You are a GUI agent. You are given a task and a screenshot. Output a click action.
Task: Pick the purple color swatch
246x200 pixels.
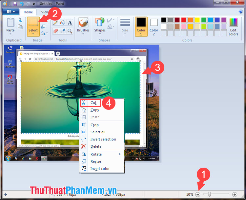coord(224,20)
